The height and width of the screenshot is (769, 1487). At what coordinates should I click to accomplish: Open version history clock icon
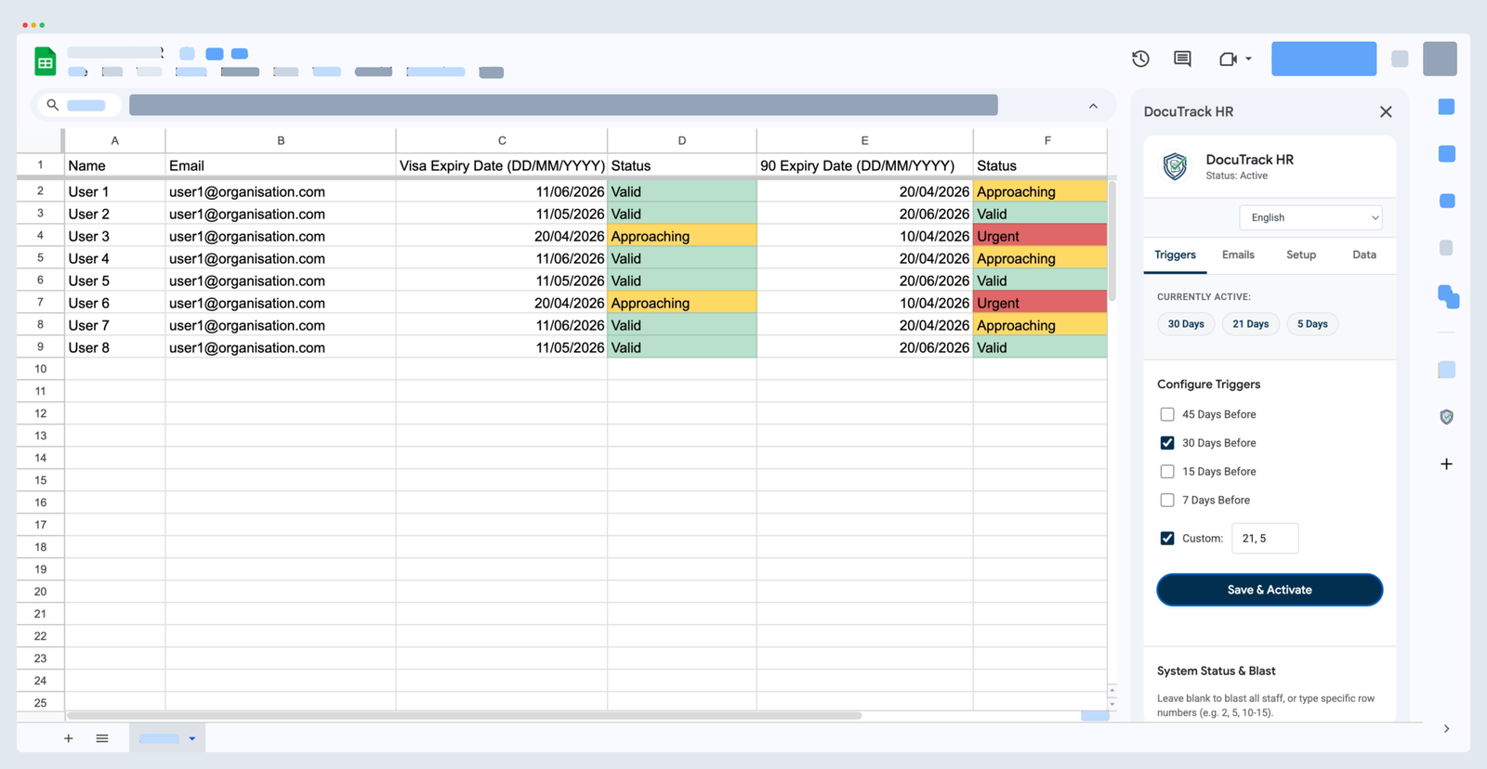tap(1140, 59)
